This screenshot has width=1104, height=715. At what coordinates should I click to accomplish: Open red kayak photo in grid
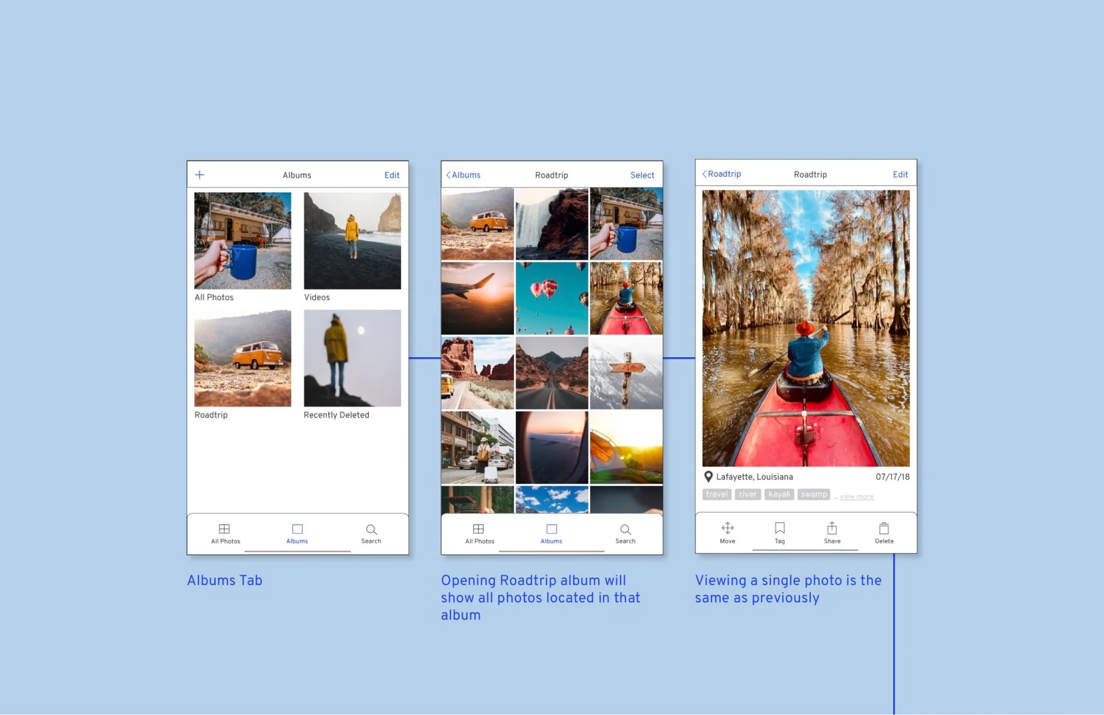coord(626,298)
